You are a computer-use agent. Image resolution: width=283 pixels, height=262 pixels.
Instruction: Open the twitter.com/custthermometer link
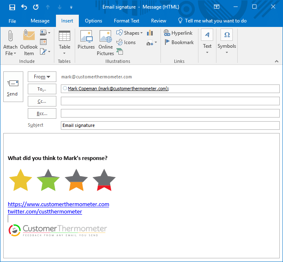[45, 211]
